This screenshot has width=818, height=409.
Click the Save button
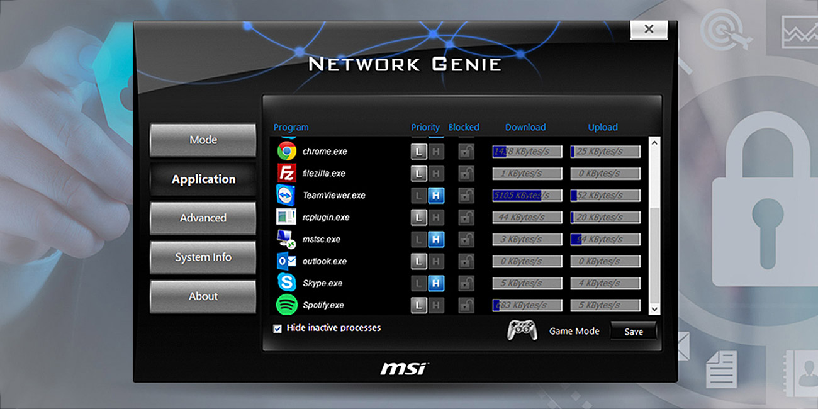coord(634,332)
